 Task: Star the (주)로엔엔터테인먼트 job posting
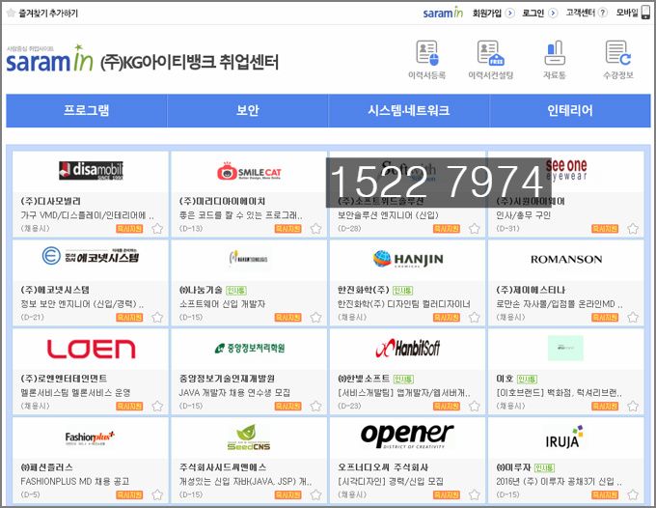click(x=157, y=407)
